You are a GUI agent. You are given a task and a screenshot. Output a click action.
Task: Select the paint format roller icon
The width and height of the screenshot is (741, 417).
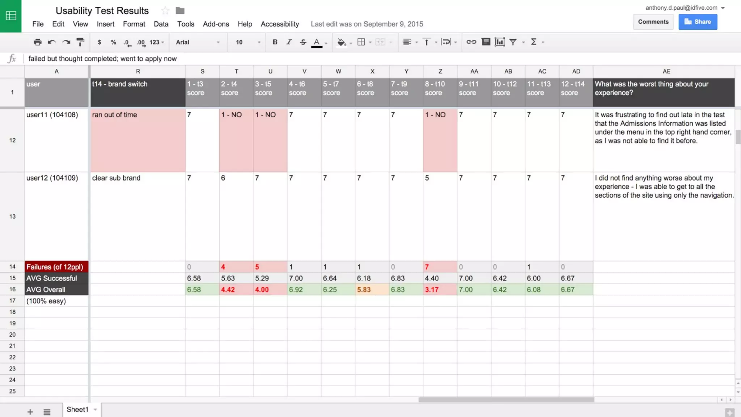tap(80, 42)
